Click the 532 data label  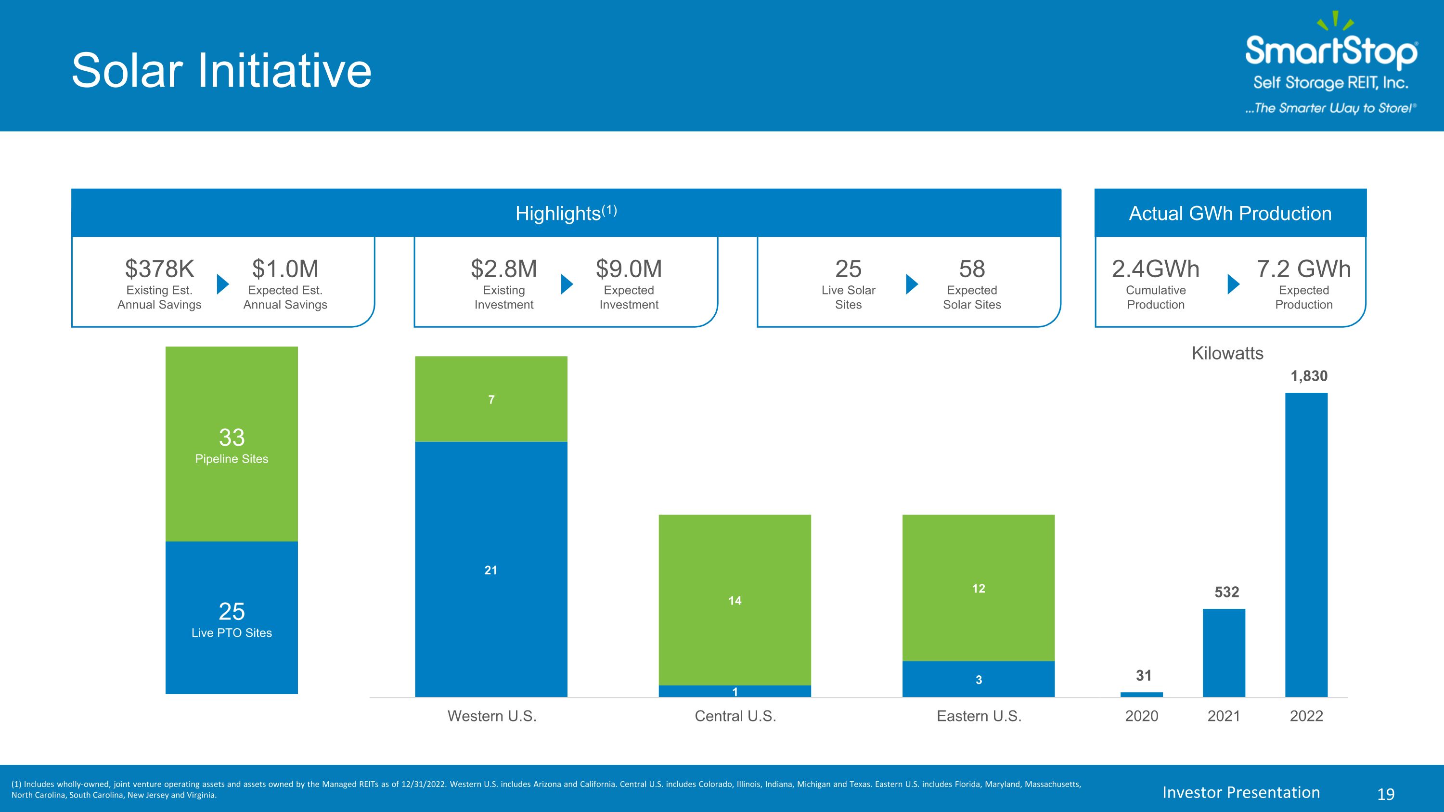coord(1226,592)
